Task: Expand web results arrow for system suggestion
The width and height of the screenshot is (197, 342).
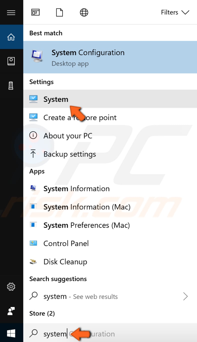Action: point(185,296)
